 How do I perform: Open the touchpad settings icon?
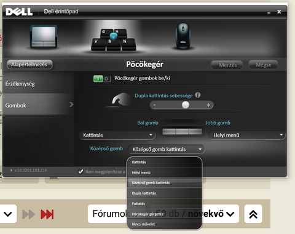(x=44, y=36)
